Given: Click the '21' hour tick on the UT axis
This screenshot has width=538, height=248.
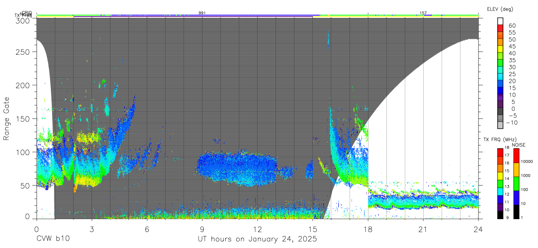Looking at the screenshot, I should point(423,229).
